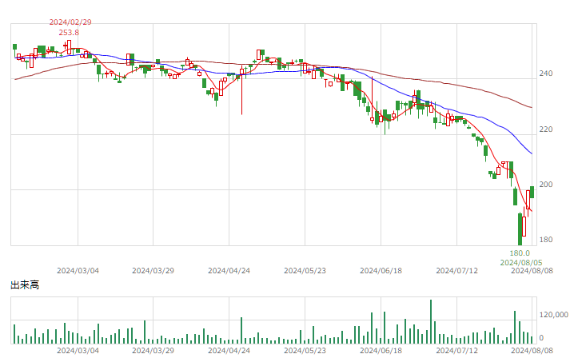574x358 pixels.
Task: Select the 220 price axis label
Action: pos(546,129)
